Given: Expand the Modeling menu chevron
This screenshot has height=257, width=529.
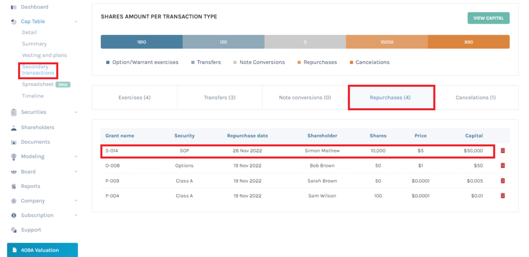Looking at the screenshot, I should click(x=76, y=157).
